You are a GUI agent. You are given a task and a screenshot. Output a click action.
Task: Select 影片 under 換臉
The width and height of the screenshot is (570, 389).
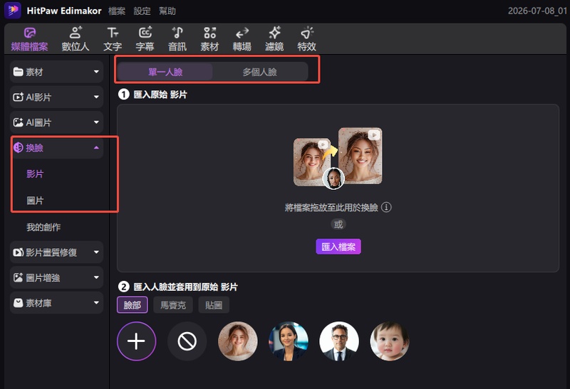pyautogui.click(x=35, y=174)
